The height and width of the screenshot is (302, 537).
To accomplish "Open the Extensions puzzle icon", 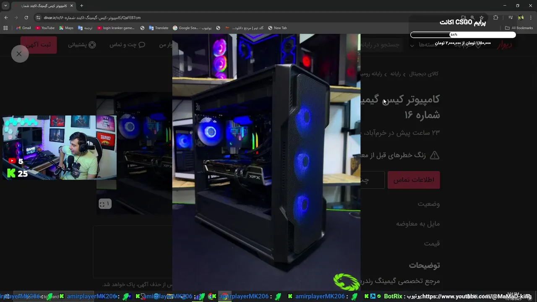I will pos(495,18).
